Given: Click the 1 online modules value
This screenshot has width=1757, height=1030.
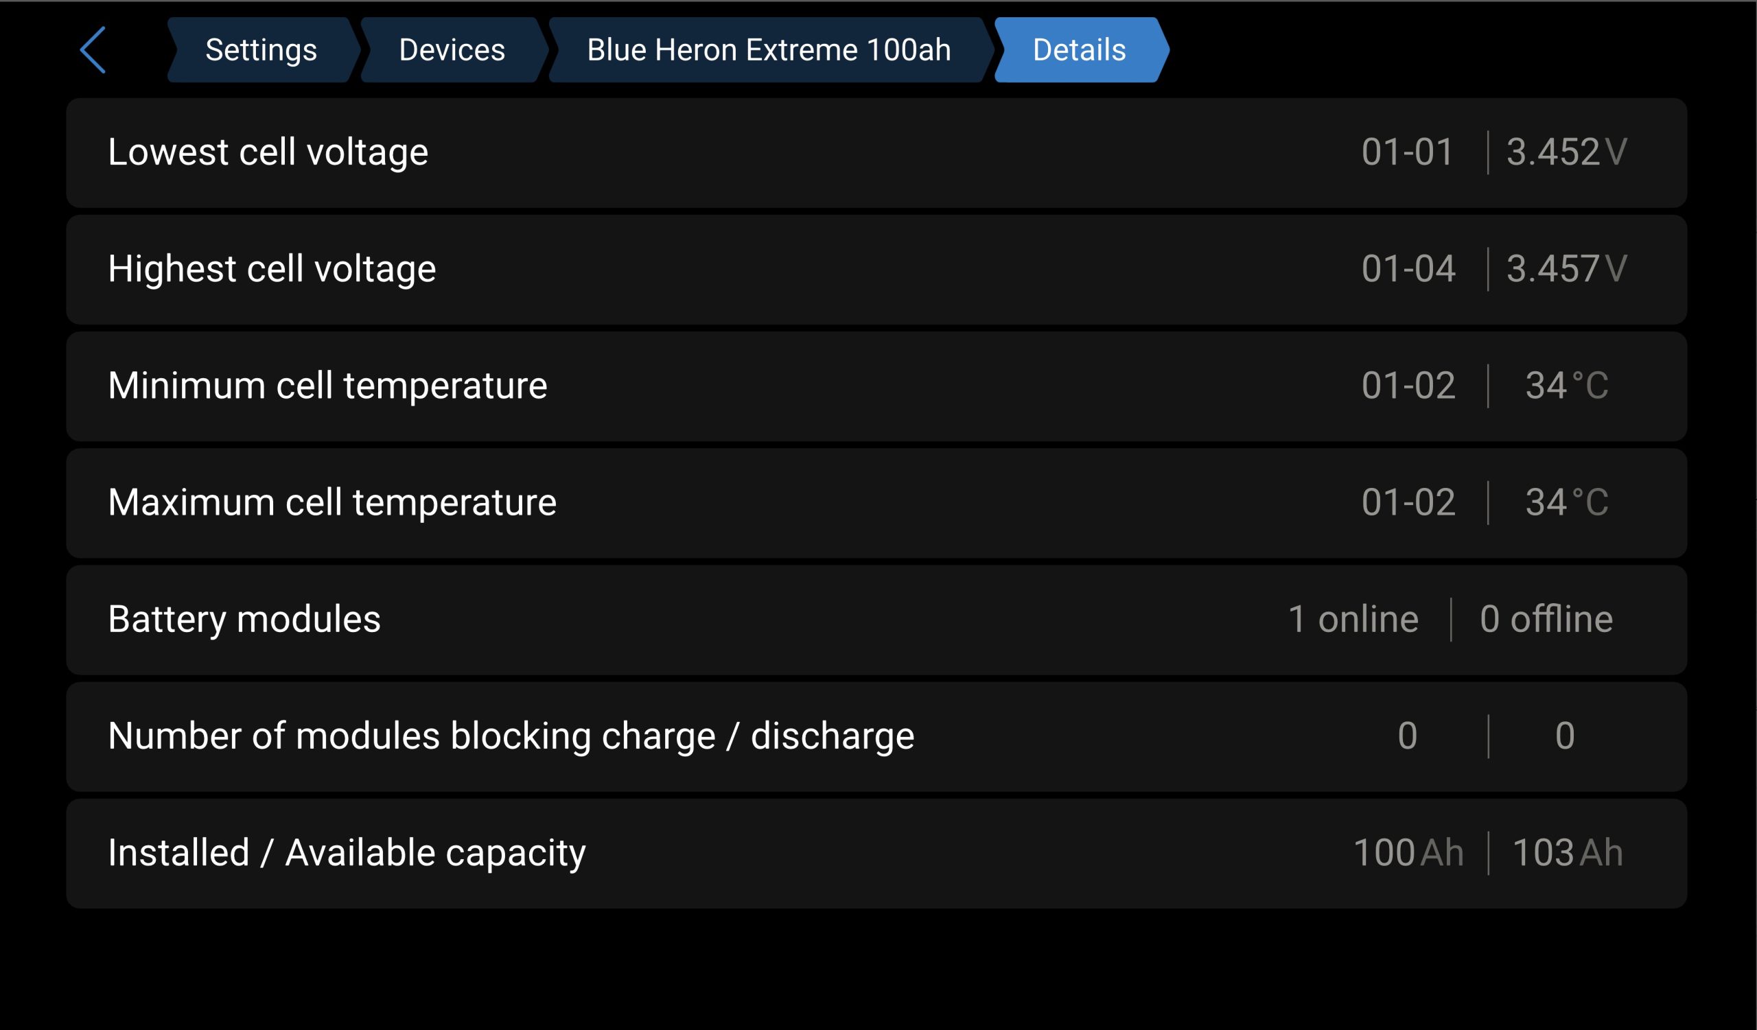Looking at the screenshot, I should 1353,620.
